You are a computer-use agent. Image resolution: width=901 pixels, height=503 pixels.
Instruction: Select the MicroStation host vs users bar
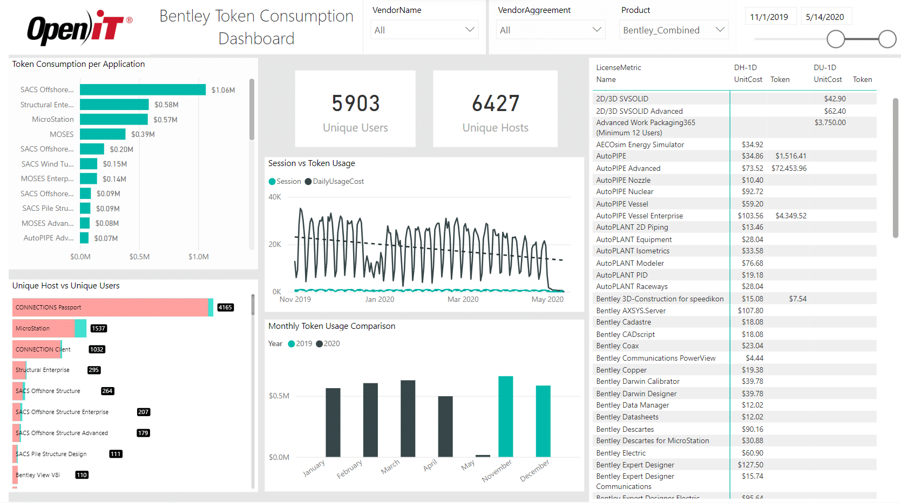(49, 328)
